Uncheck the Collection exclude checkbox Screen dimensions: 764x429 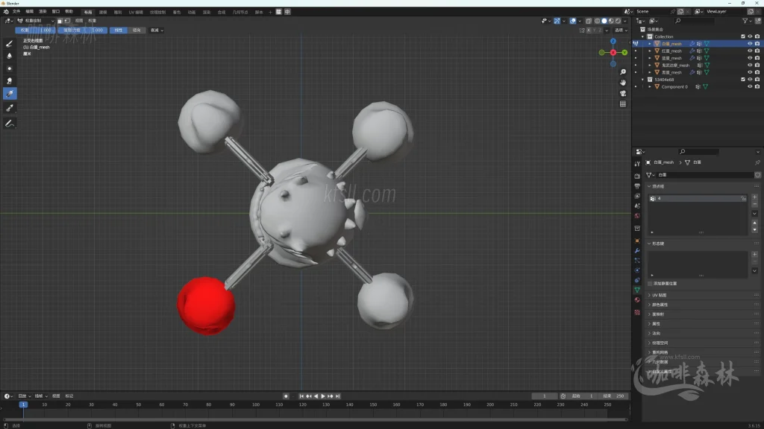[742, 36]
